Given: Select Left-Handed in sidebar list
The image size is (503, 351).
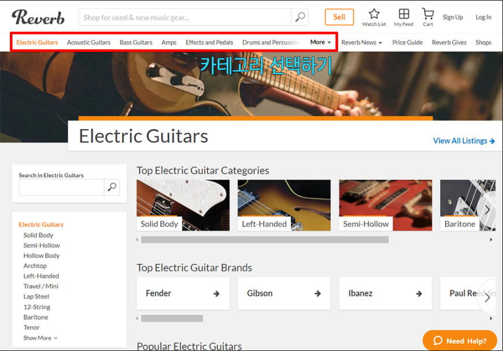Looking at the screenshot, I should 41,276.
